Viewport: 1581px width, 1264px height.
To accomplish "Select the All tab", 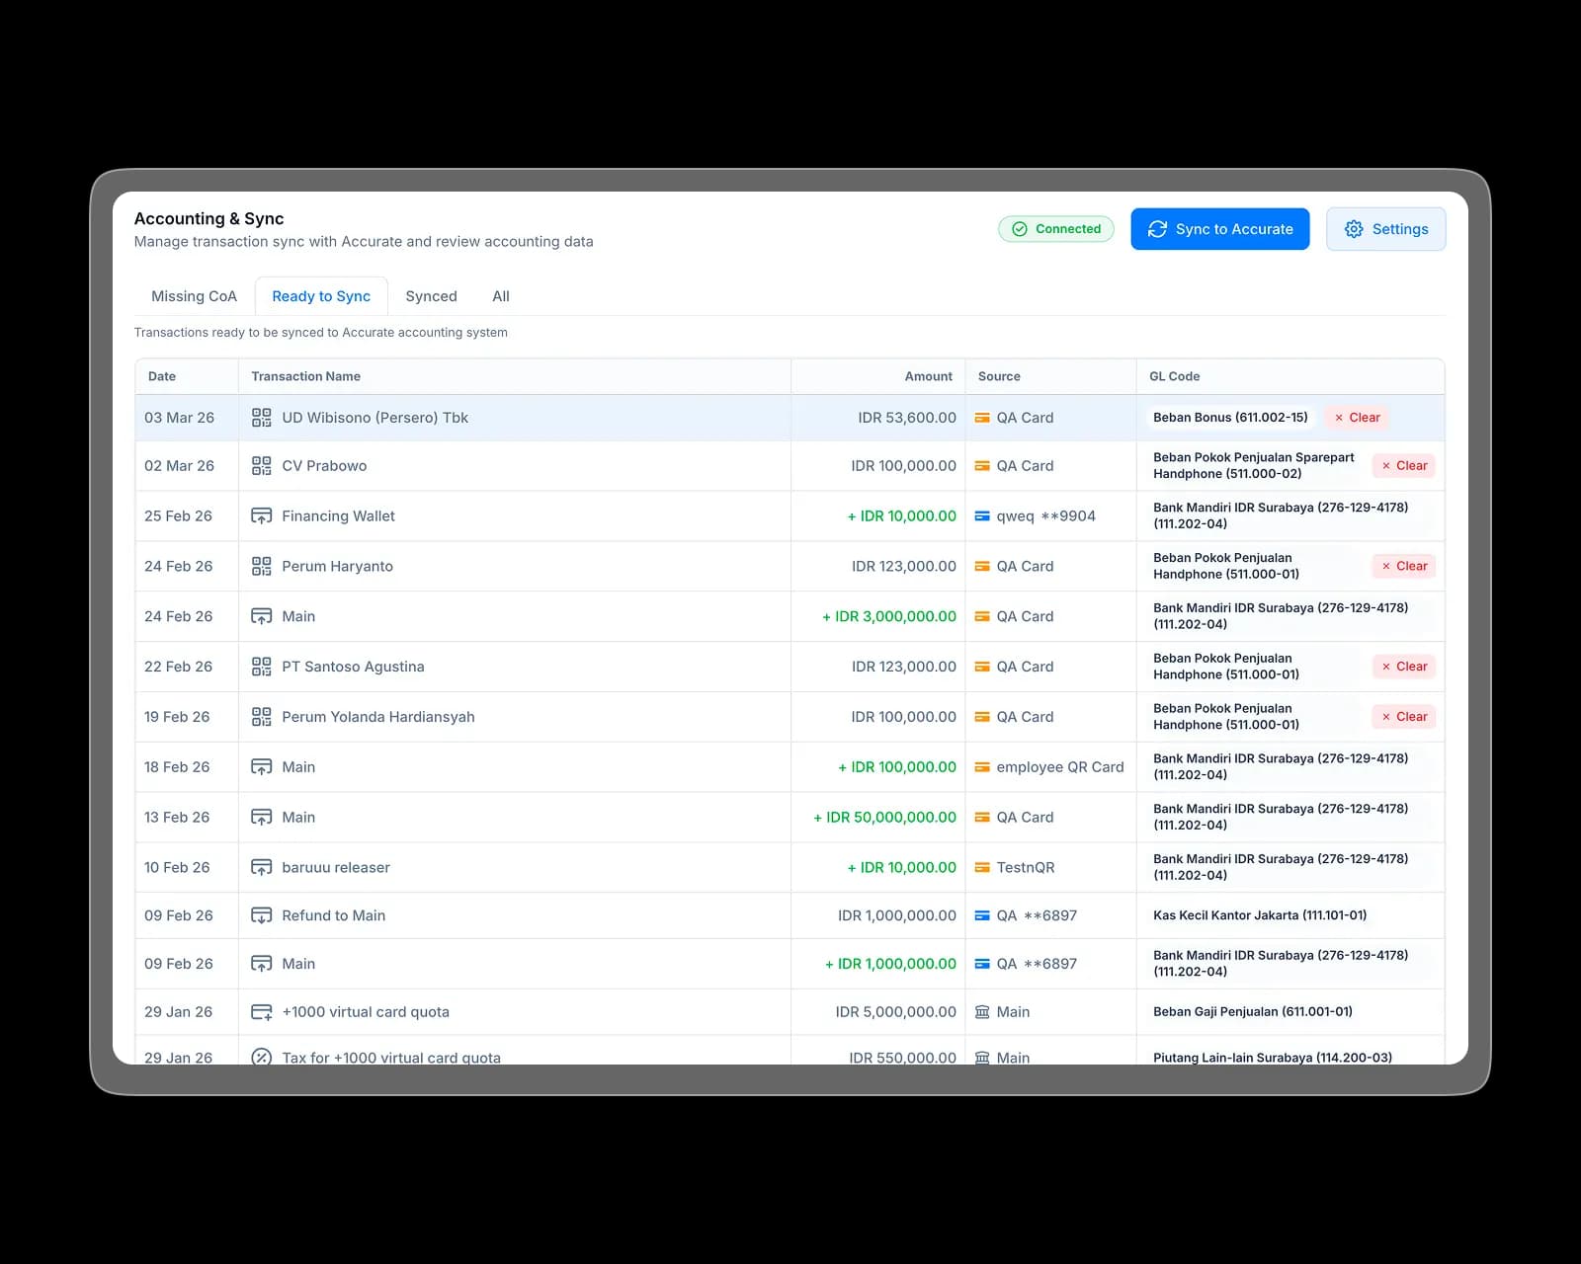I will coord(500,295).
